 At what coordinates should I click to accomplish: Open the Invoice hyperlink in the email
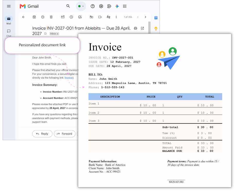click(69, 78)
